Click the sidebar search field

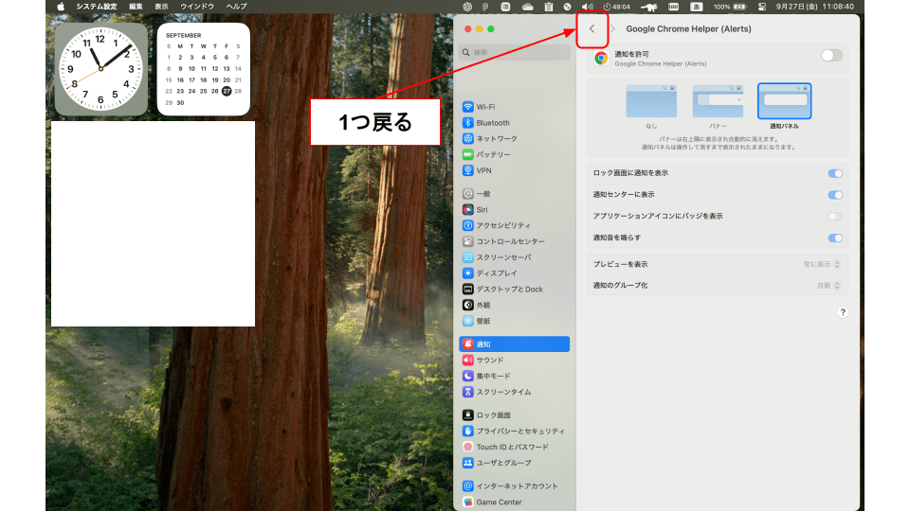[517, 53]
